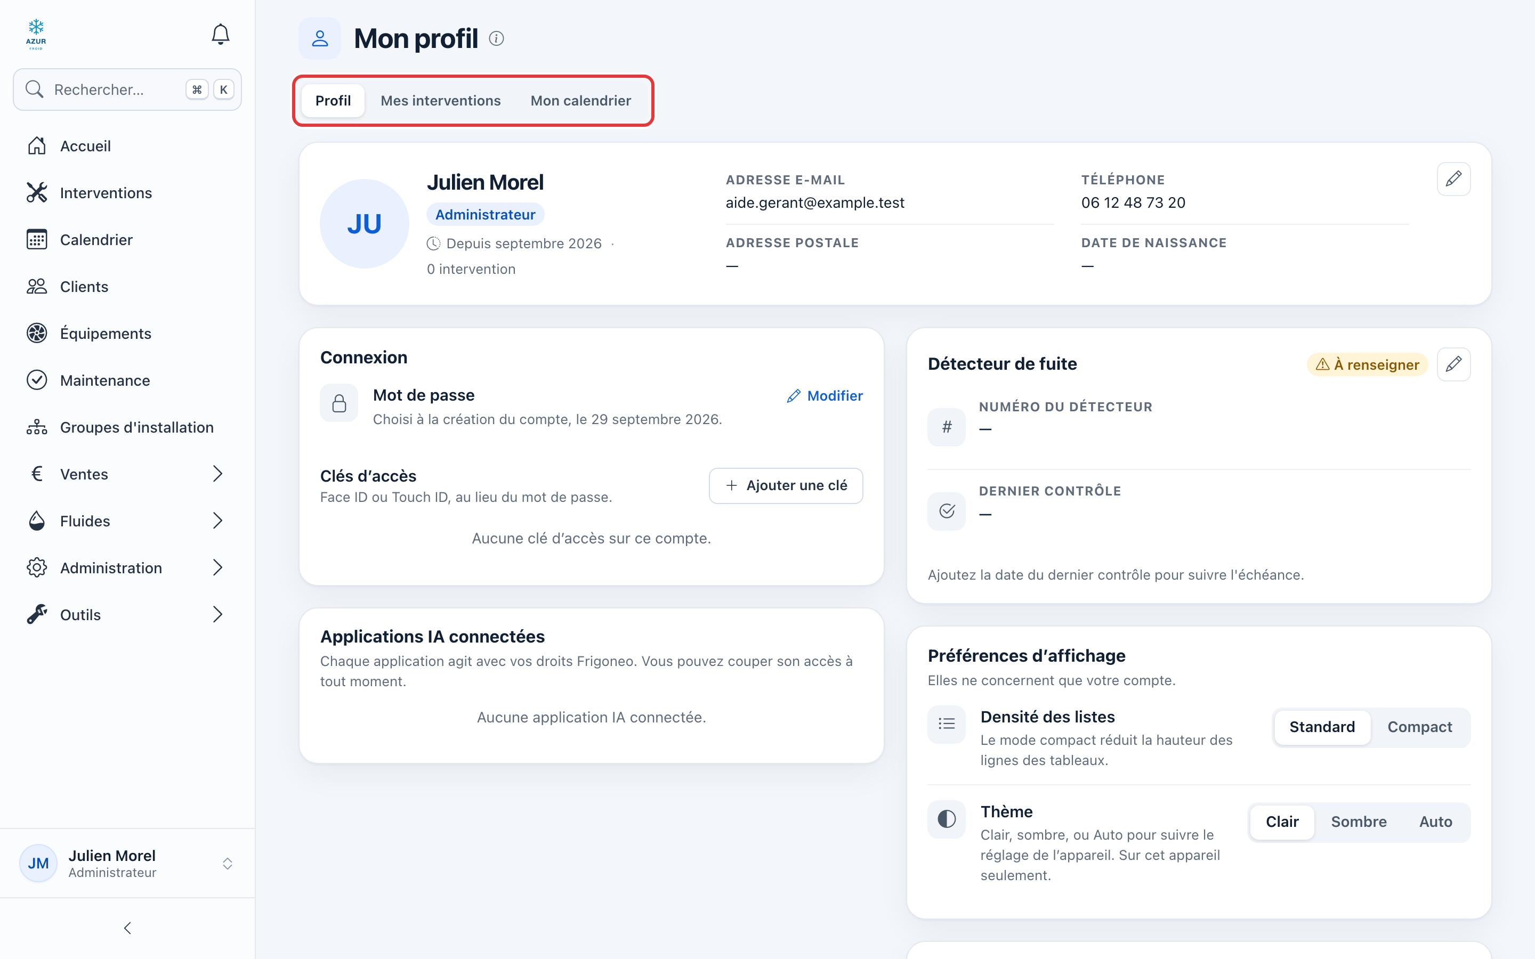Open the Julien Morel account switcher
1535x959 pixels.
click(127, 863)
